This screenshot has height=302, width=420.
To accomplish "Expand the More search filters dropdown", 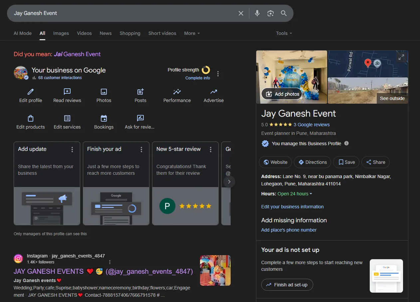I will pos(192,33).
